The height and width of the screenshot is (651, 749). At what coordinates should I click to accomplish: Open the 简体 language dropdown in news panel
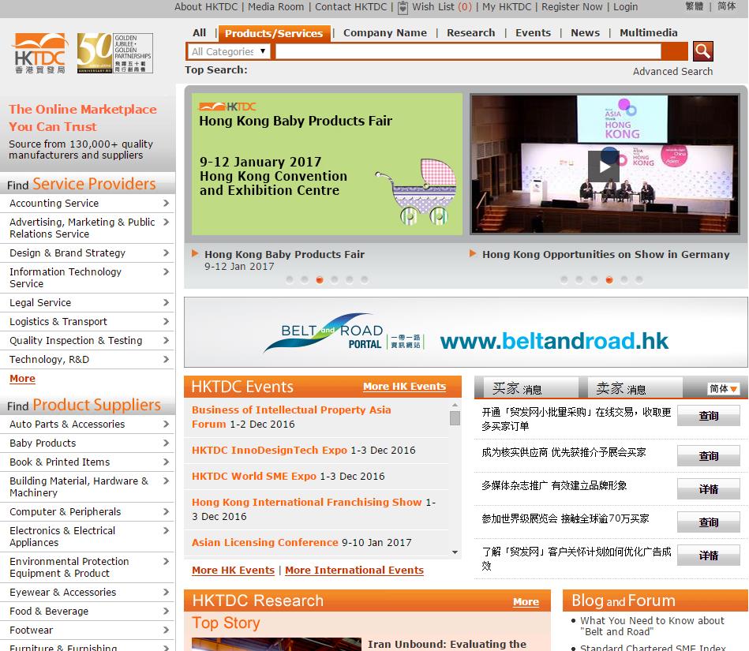click(723, 389)
